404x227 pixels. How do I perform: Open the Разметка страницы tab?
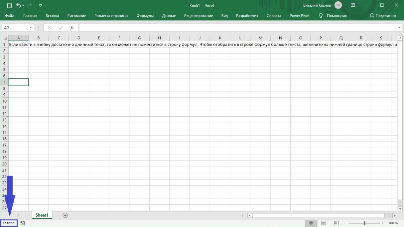111,16
